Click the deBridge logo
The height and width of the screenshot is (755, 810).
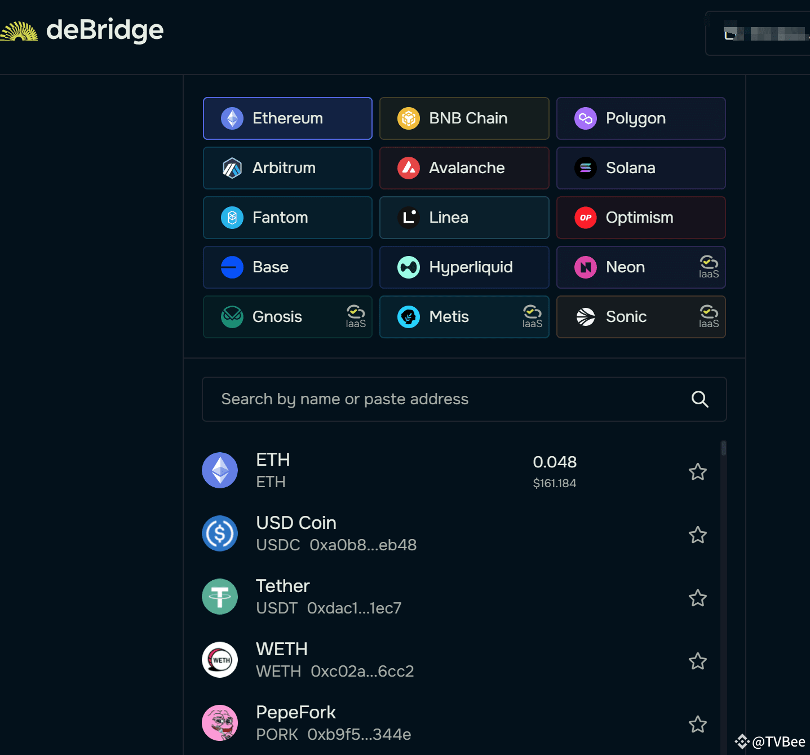(x=82, y=30)
